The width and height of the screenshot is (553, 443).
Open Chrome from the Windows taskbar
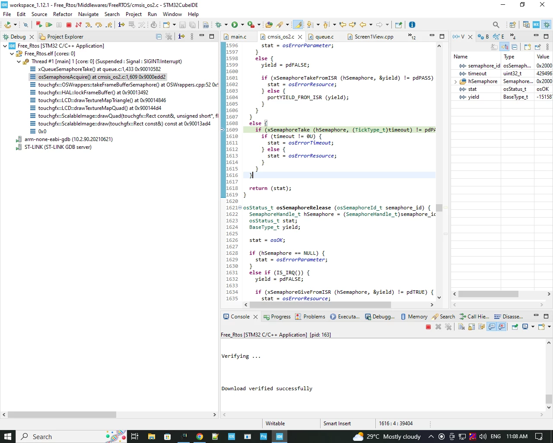pos(200,437)
